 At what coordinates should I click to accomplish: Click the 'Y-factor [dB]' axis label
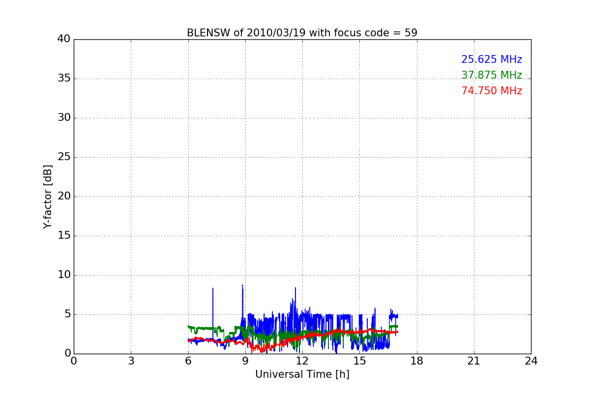coord(48,196)
